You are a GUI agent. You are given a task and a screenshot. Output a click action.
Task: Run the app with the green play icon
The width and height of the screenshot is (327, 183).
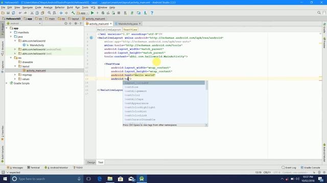(x=92, y=13)
